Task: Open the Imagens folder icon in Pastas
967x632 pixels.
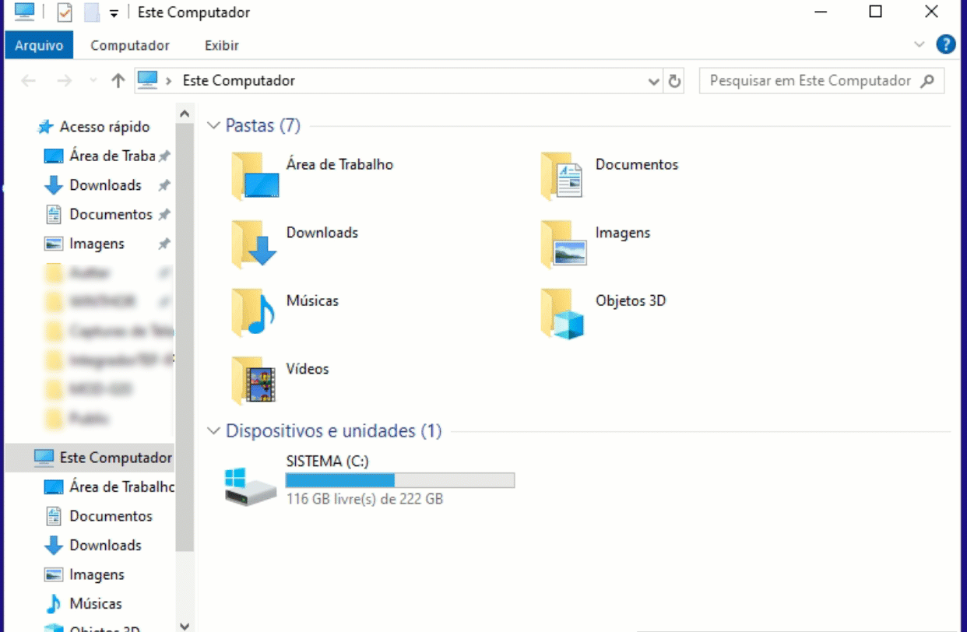Action: point(564,244)
